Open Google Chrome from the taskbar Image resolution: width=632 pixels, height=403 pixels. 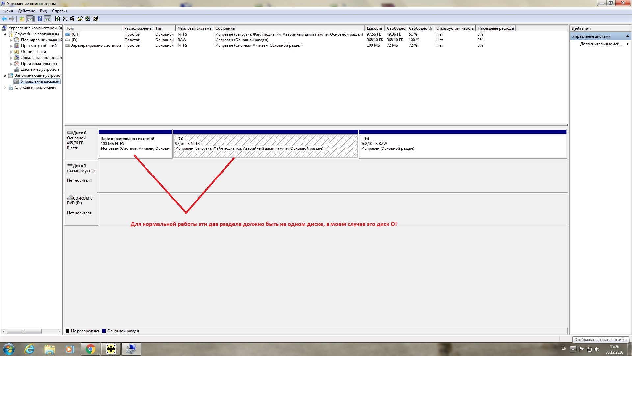tap(91, 349)
